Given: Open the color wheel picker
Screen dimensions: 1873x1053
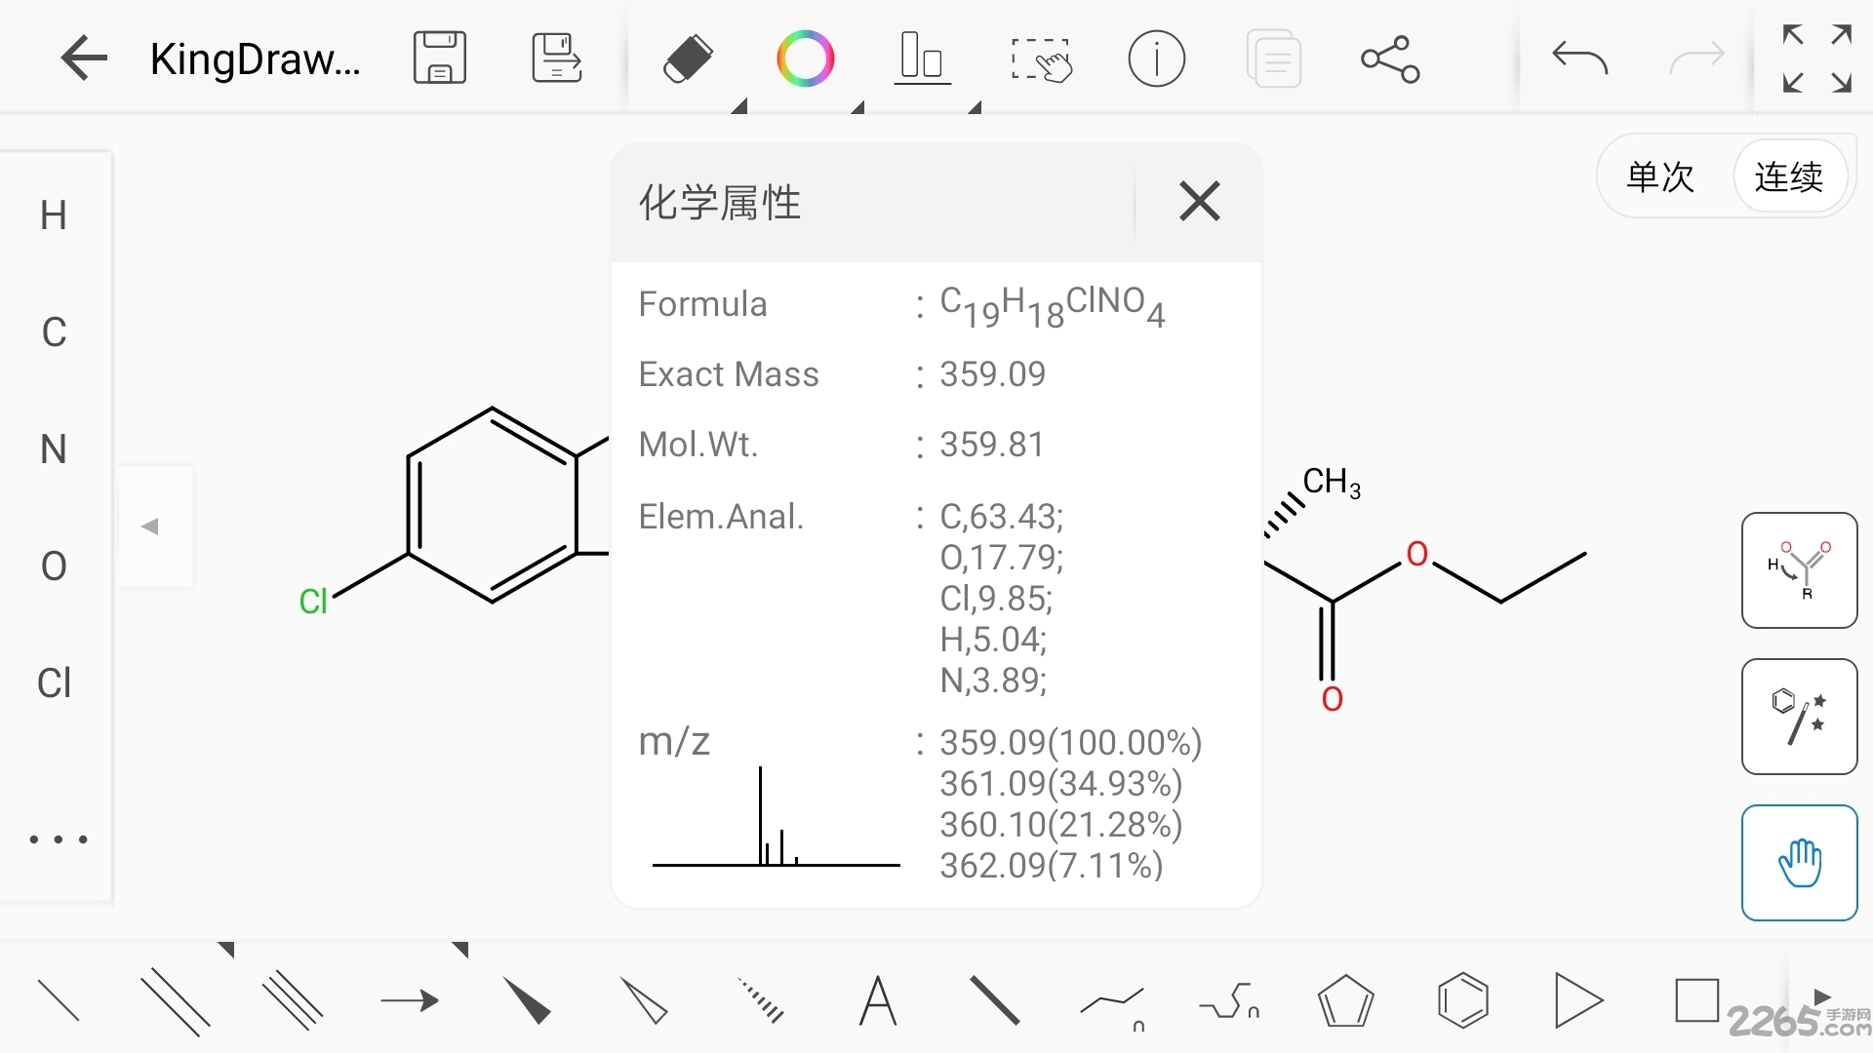Looking at the screenshot, I should (x=805, y=58).
